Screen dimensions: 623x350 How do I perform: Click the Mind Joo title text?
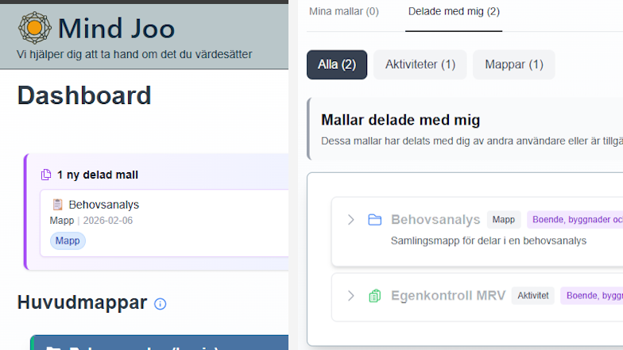coord(116,29)
